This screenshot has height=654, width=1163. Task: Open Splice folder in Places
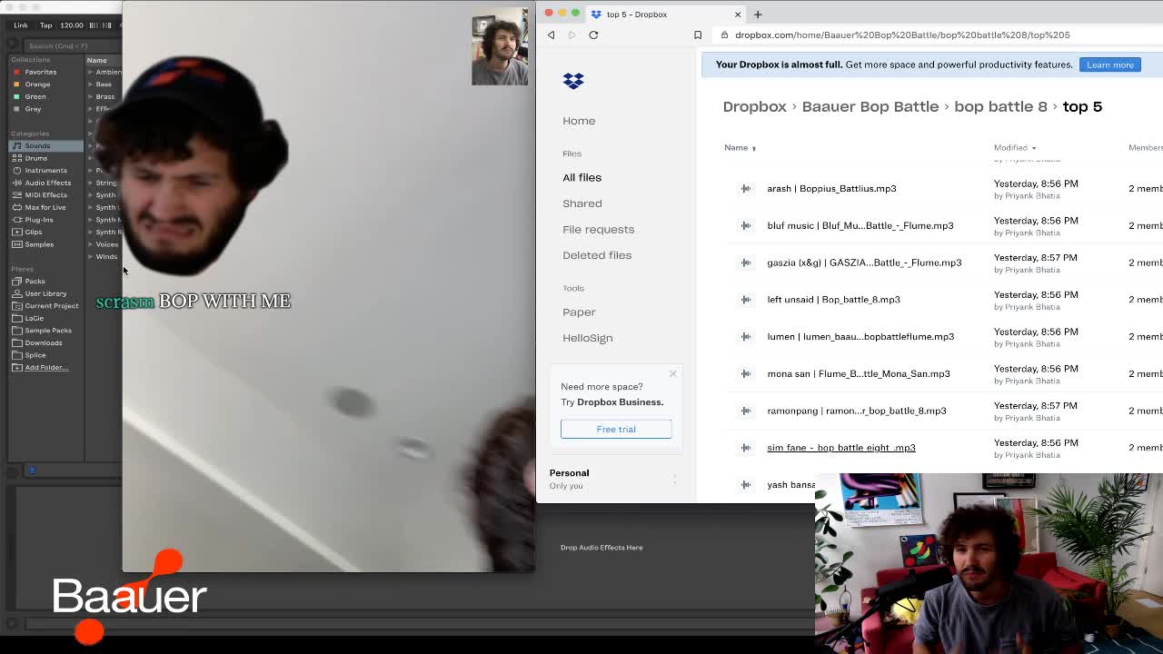[35, 355]
